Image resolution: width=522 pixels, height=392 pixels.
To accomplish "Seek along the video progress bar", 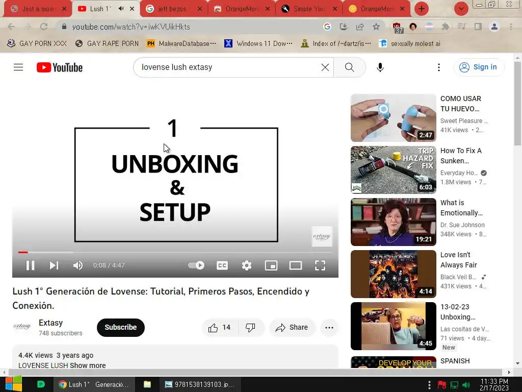I will (175, 252).
